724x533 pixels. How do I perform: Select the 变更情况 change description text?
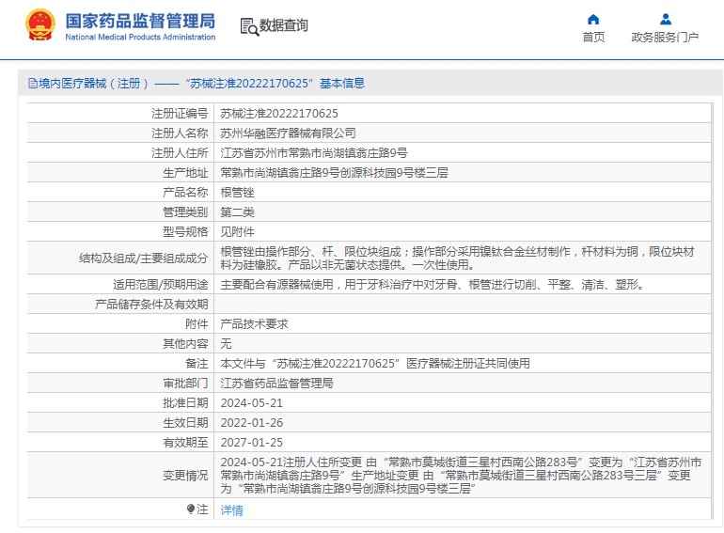click(461, 476)
